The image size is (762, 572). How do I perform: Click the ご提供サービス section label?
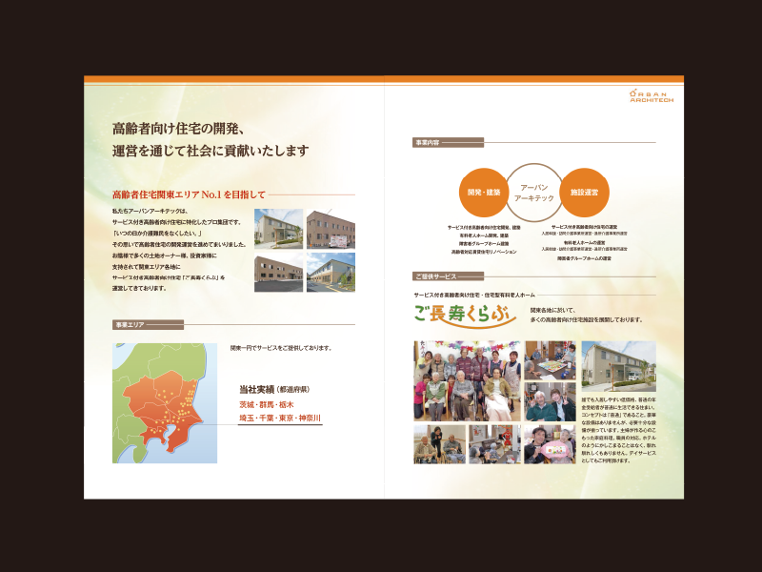449,276
